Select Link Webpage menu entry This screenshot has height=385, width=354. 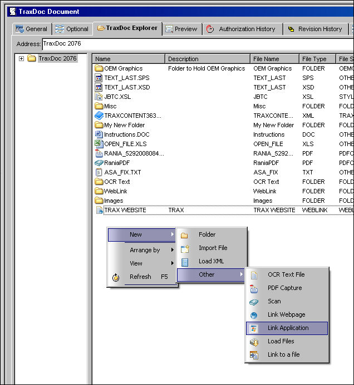pyautogui.click(x=287, y=315)
